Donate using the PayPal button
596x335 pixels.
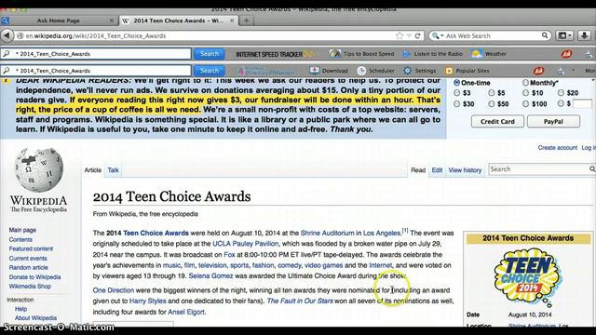(x=553, y=122)
